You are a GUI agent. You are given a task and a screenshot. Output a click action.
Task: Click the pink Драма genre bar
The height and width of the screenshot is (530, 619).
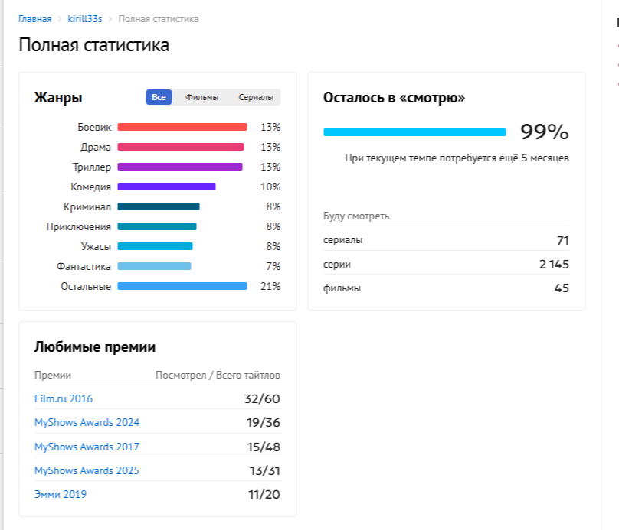tap(181, 147)
